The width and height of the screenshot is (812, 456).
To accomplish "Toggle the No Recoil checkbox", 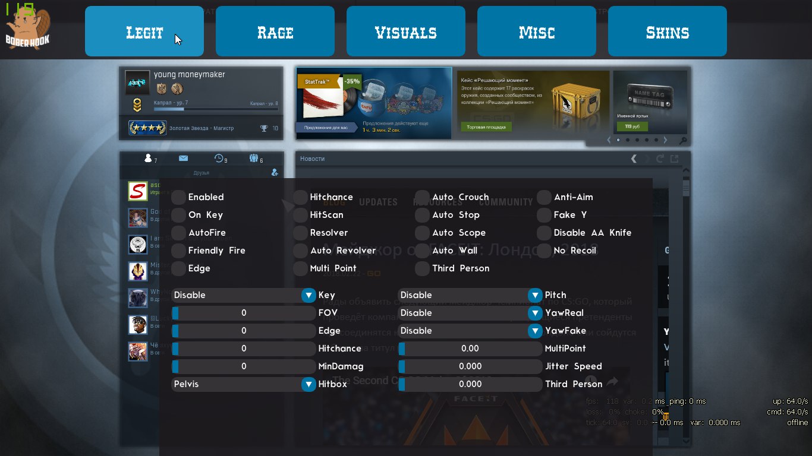I will [x=544, y=251].
